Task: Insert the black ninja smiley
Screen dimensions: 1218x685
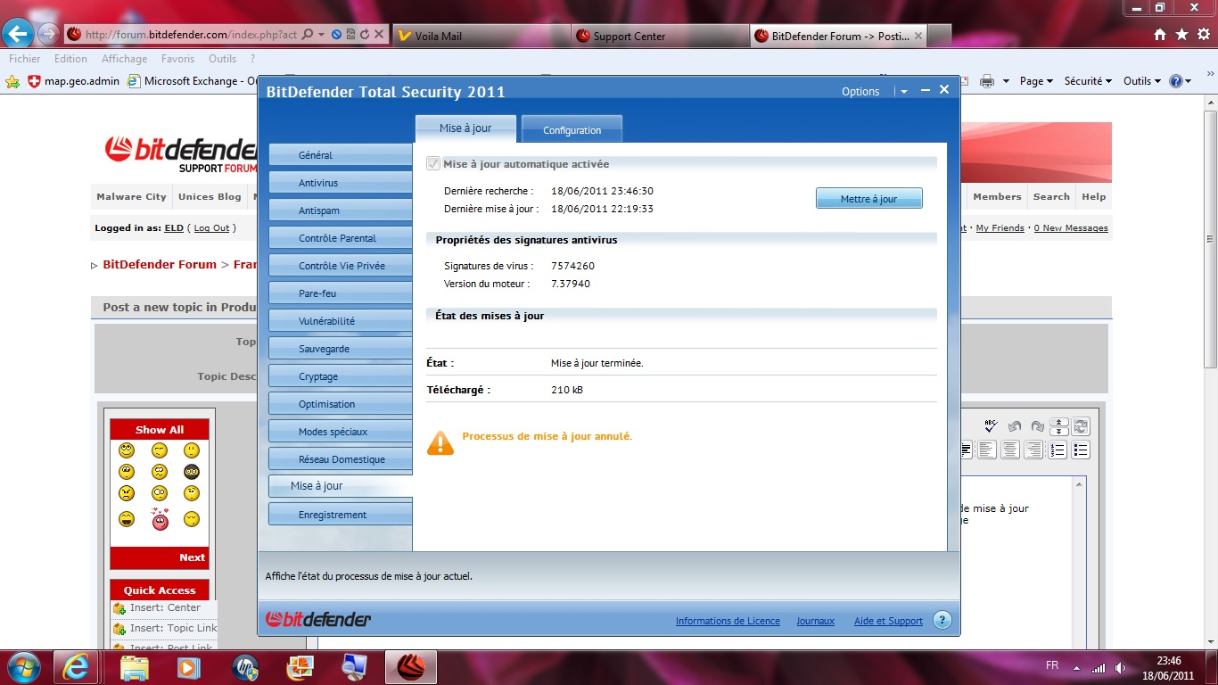Action: click(192, 472)
